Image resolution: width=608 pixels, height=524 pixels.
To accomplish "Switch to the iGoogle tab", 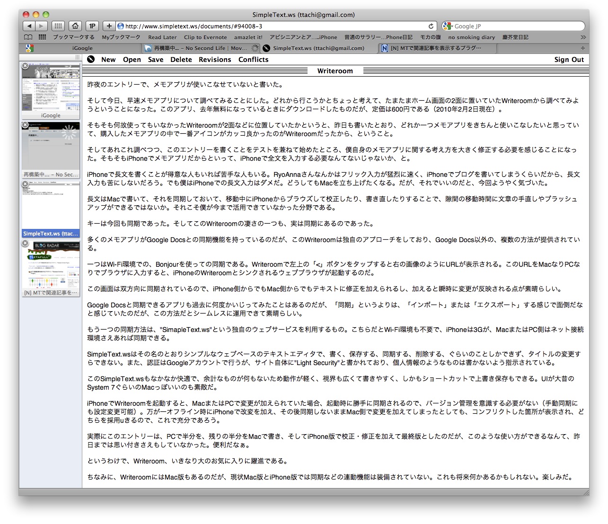I will click(82, 48).
